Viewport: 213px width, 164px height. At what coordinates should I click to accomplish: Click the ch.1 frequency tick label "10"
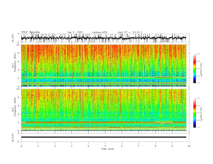pyautogui.click(x=18, y=45)
